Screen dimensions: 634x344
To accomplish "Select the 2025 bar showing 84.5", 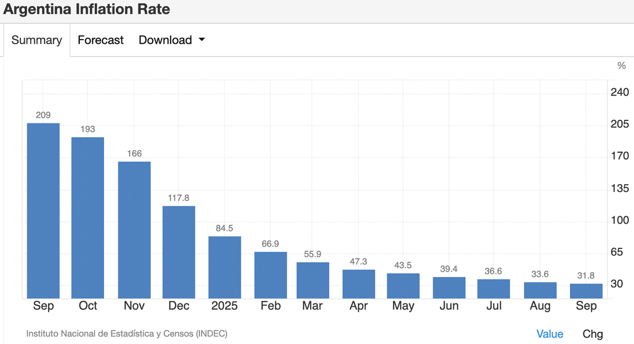I will tap(225, 267).
